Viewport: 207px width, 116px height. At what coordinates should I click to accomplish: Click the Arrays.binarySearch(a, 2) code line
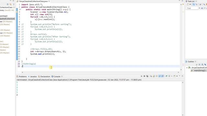point(48,52)
